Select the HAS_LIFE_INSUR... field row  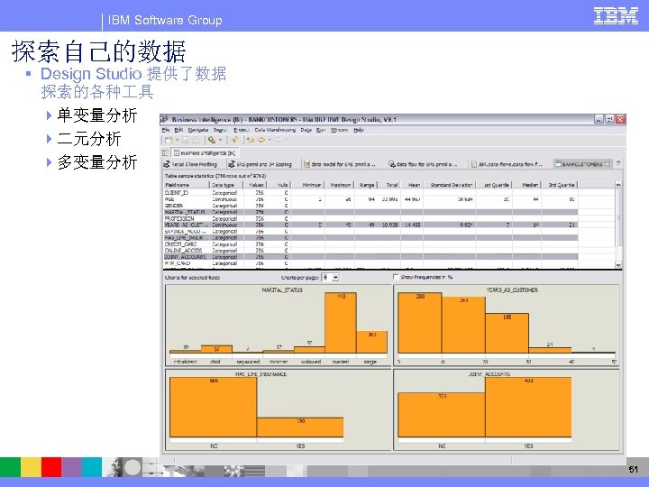pyautogui.click(x=370, y=238)
